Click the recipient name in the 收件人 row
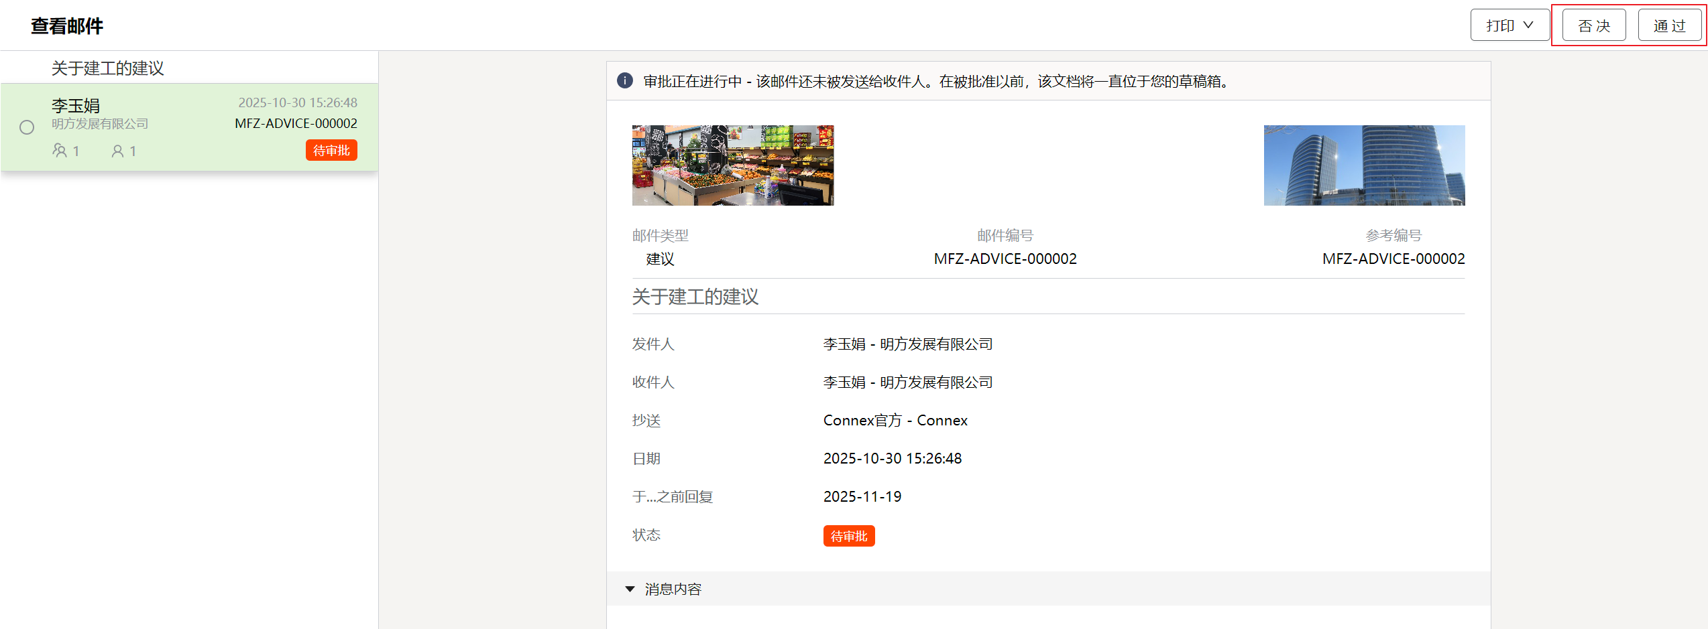The width and height of the screenshot is (1708, 629). pyautogui.click(x=907, y=382)
